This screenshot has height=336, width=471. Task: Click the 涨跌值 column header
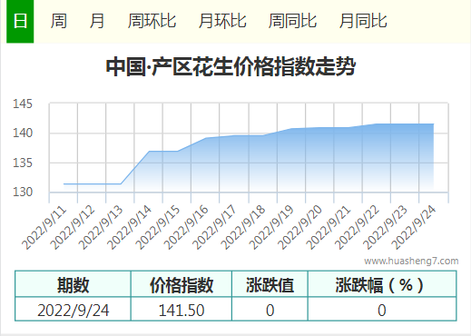[270, 284]
